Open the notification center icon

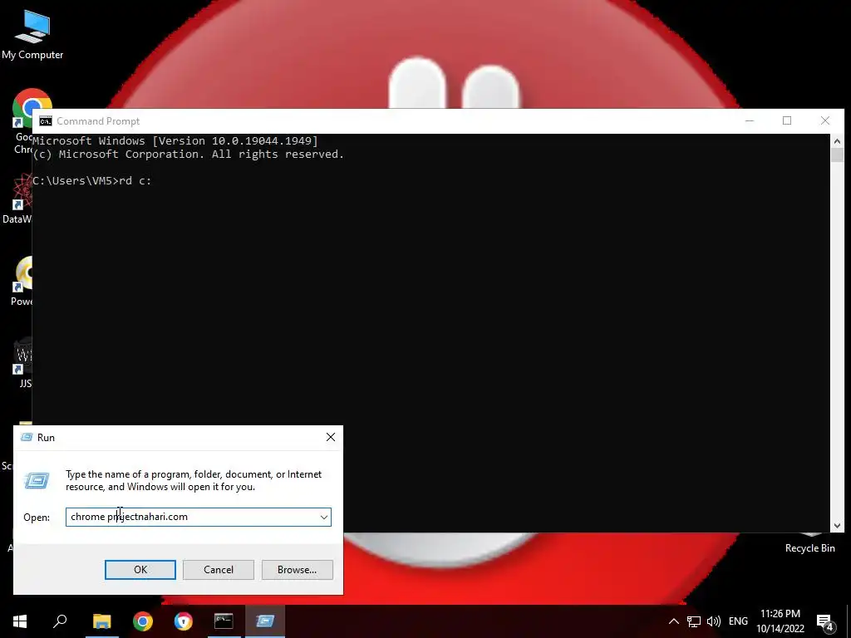(x=825, y=622)
